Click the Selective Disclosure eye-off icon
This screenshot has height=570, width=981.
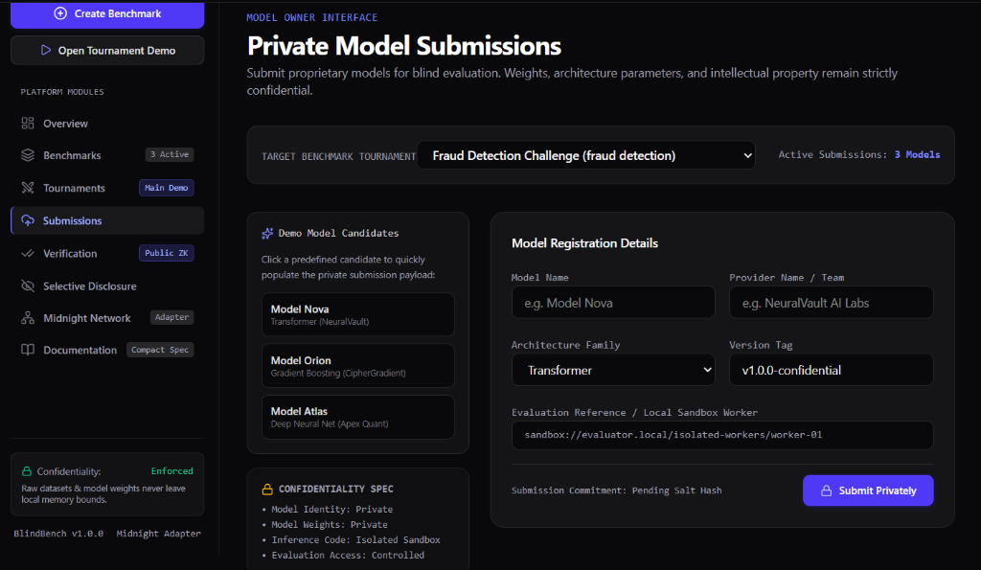point(28,285)
